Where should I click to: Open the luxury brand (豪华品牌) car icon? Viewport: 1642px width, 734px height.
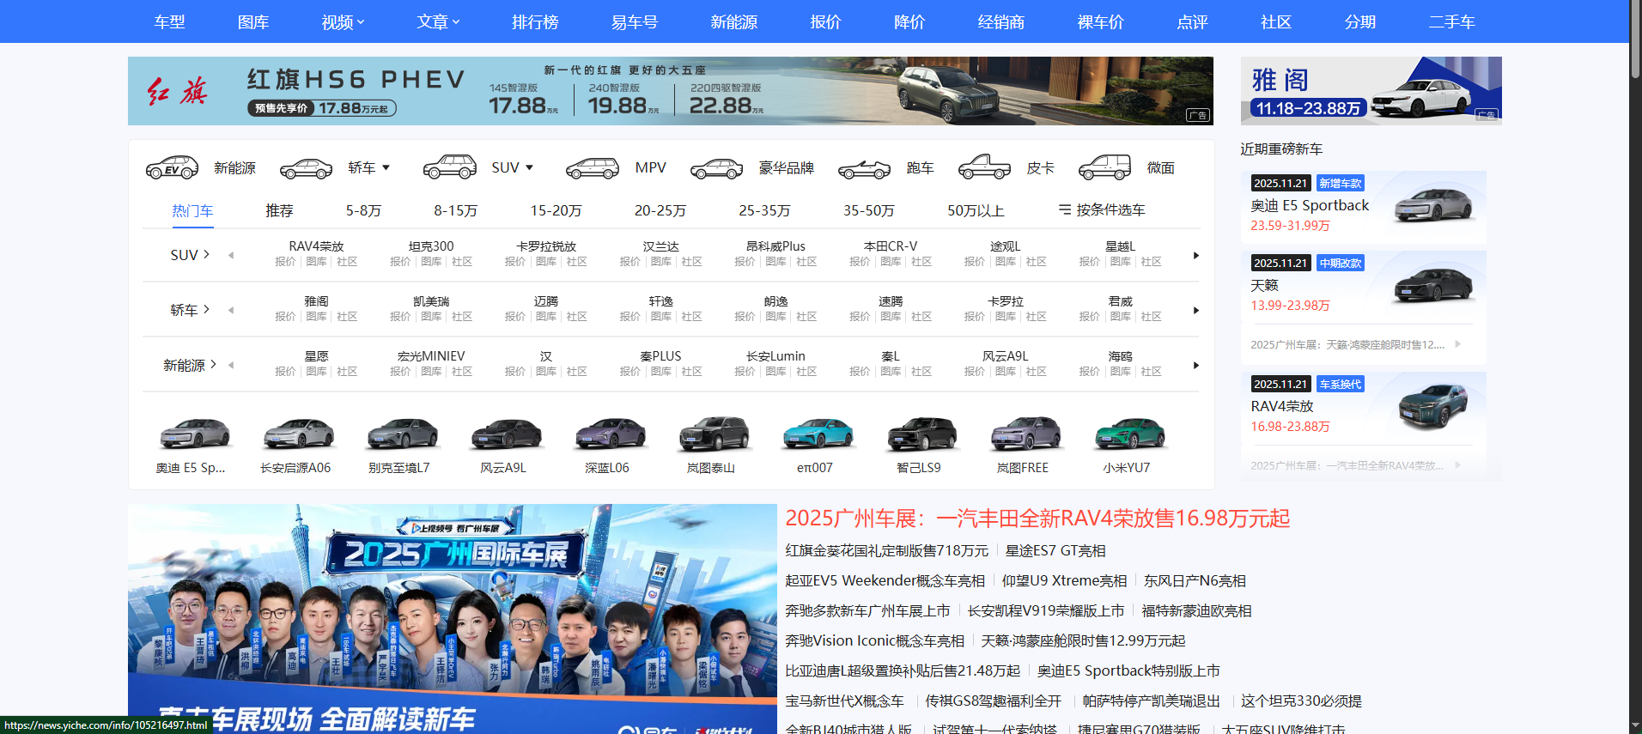click(716, 168)
